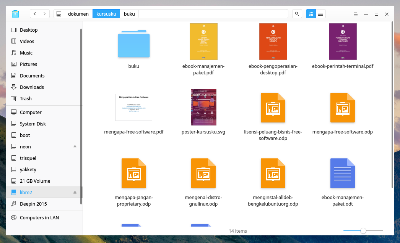400x243 pixels.
Task: Open the search bar
Action: 297,14
